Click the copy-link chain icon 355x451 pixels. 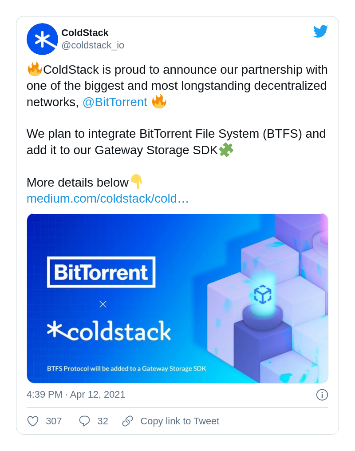click(127, 421)
